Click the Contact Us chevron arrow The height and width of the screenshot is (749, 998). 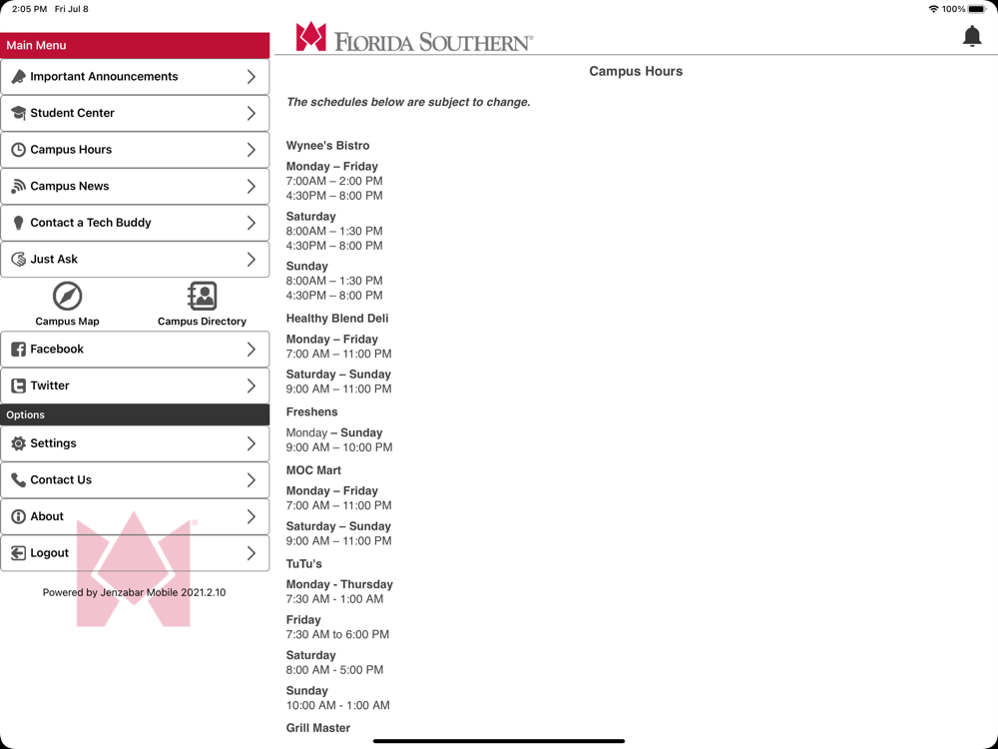pos(251,479)
